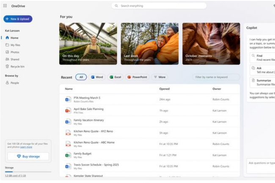The width and height of the screenshot is (275, 183).
Task: Sort by the Owner column header
Action: (x=217, y=89)
